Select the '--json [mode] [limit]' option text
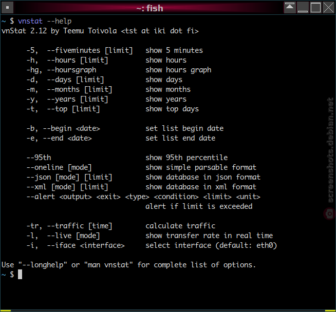336x312 pixels. [69, 178]
